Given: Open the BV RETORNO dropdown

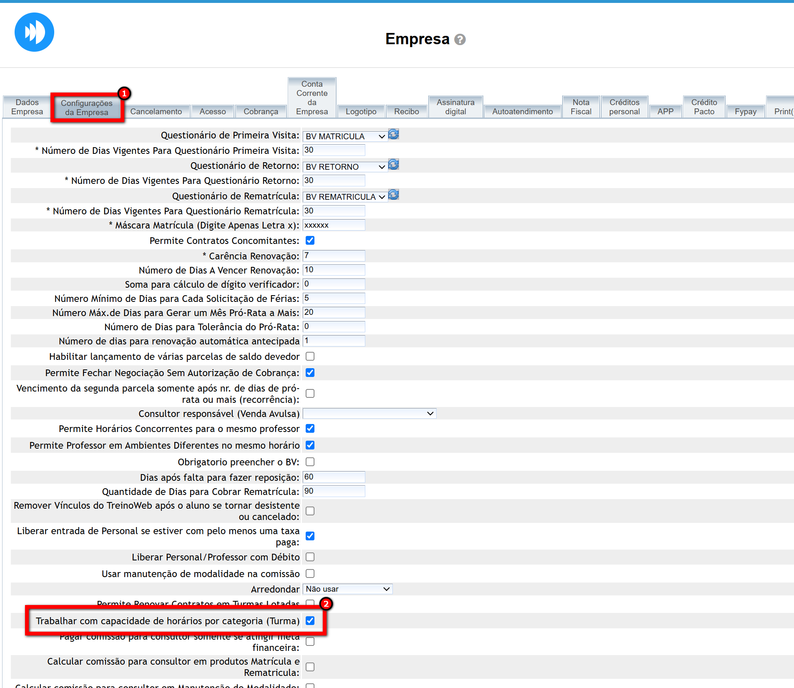Looking at the screenshot, I should coord(344,167).
